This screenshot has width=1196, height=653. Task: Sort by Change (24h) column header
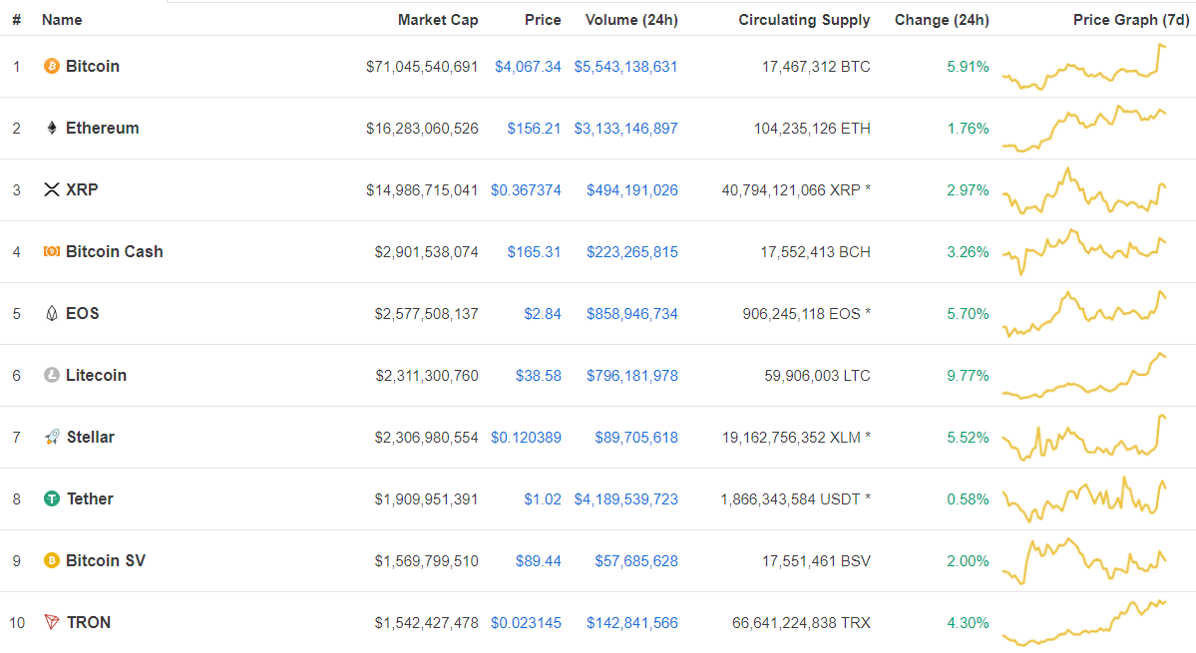[942, 20]
